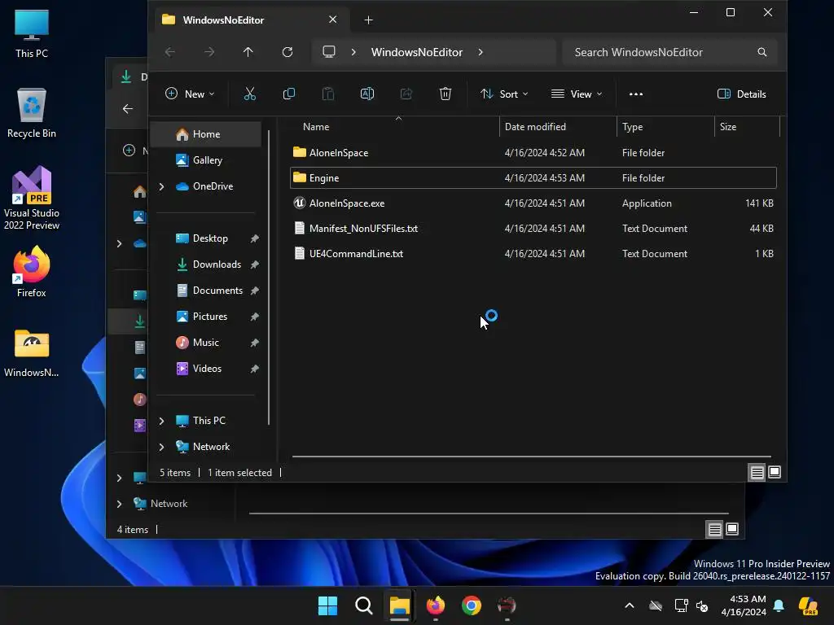Expand the Network node in front window
The image size is (834, 625).
pos(162,447)
